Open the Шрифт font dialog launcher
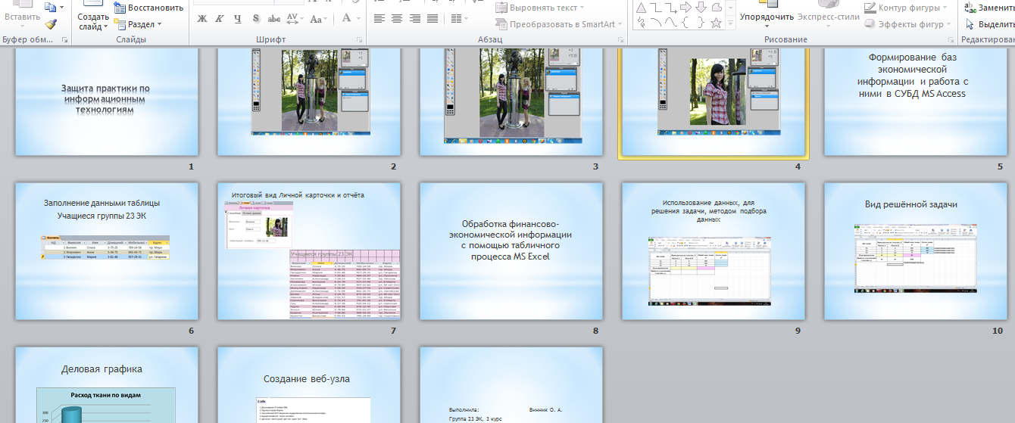This screenshot has width=1015, height=423. [x=361, y=39]
